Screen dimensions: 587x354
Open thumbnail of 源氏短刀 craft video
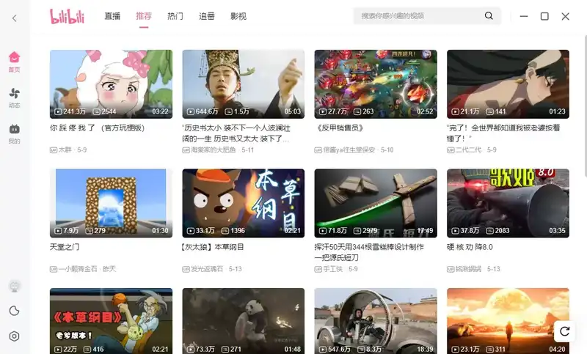click(x=376, y=203)
